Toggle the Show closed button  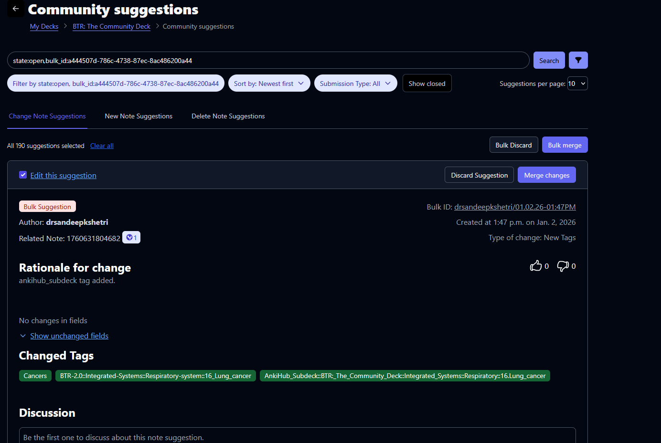[426, 84]
